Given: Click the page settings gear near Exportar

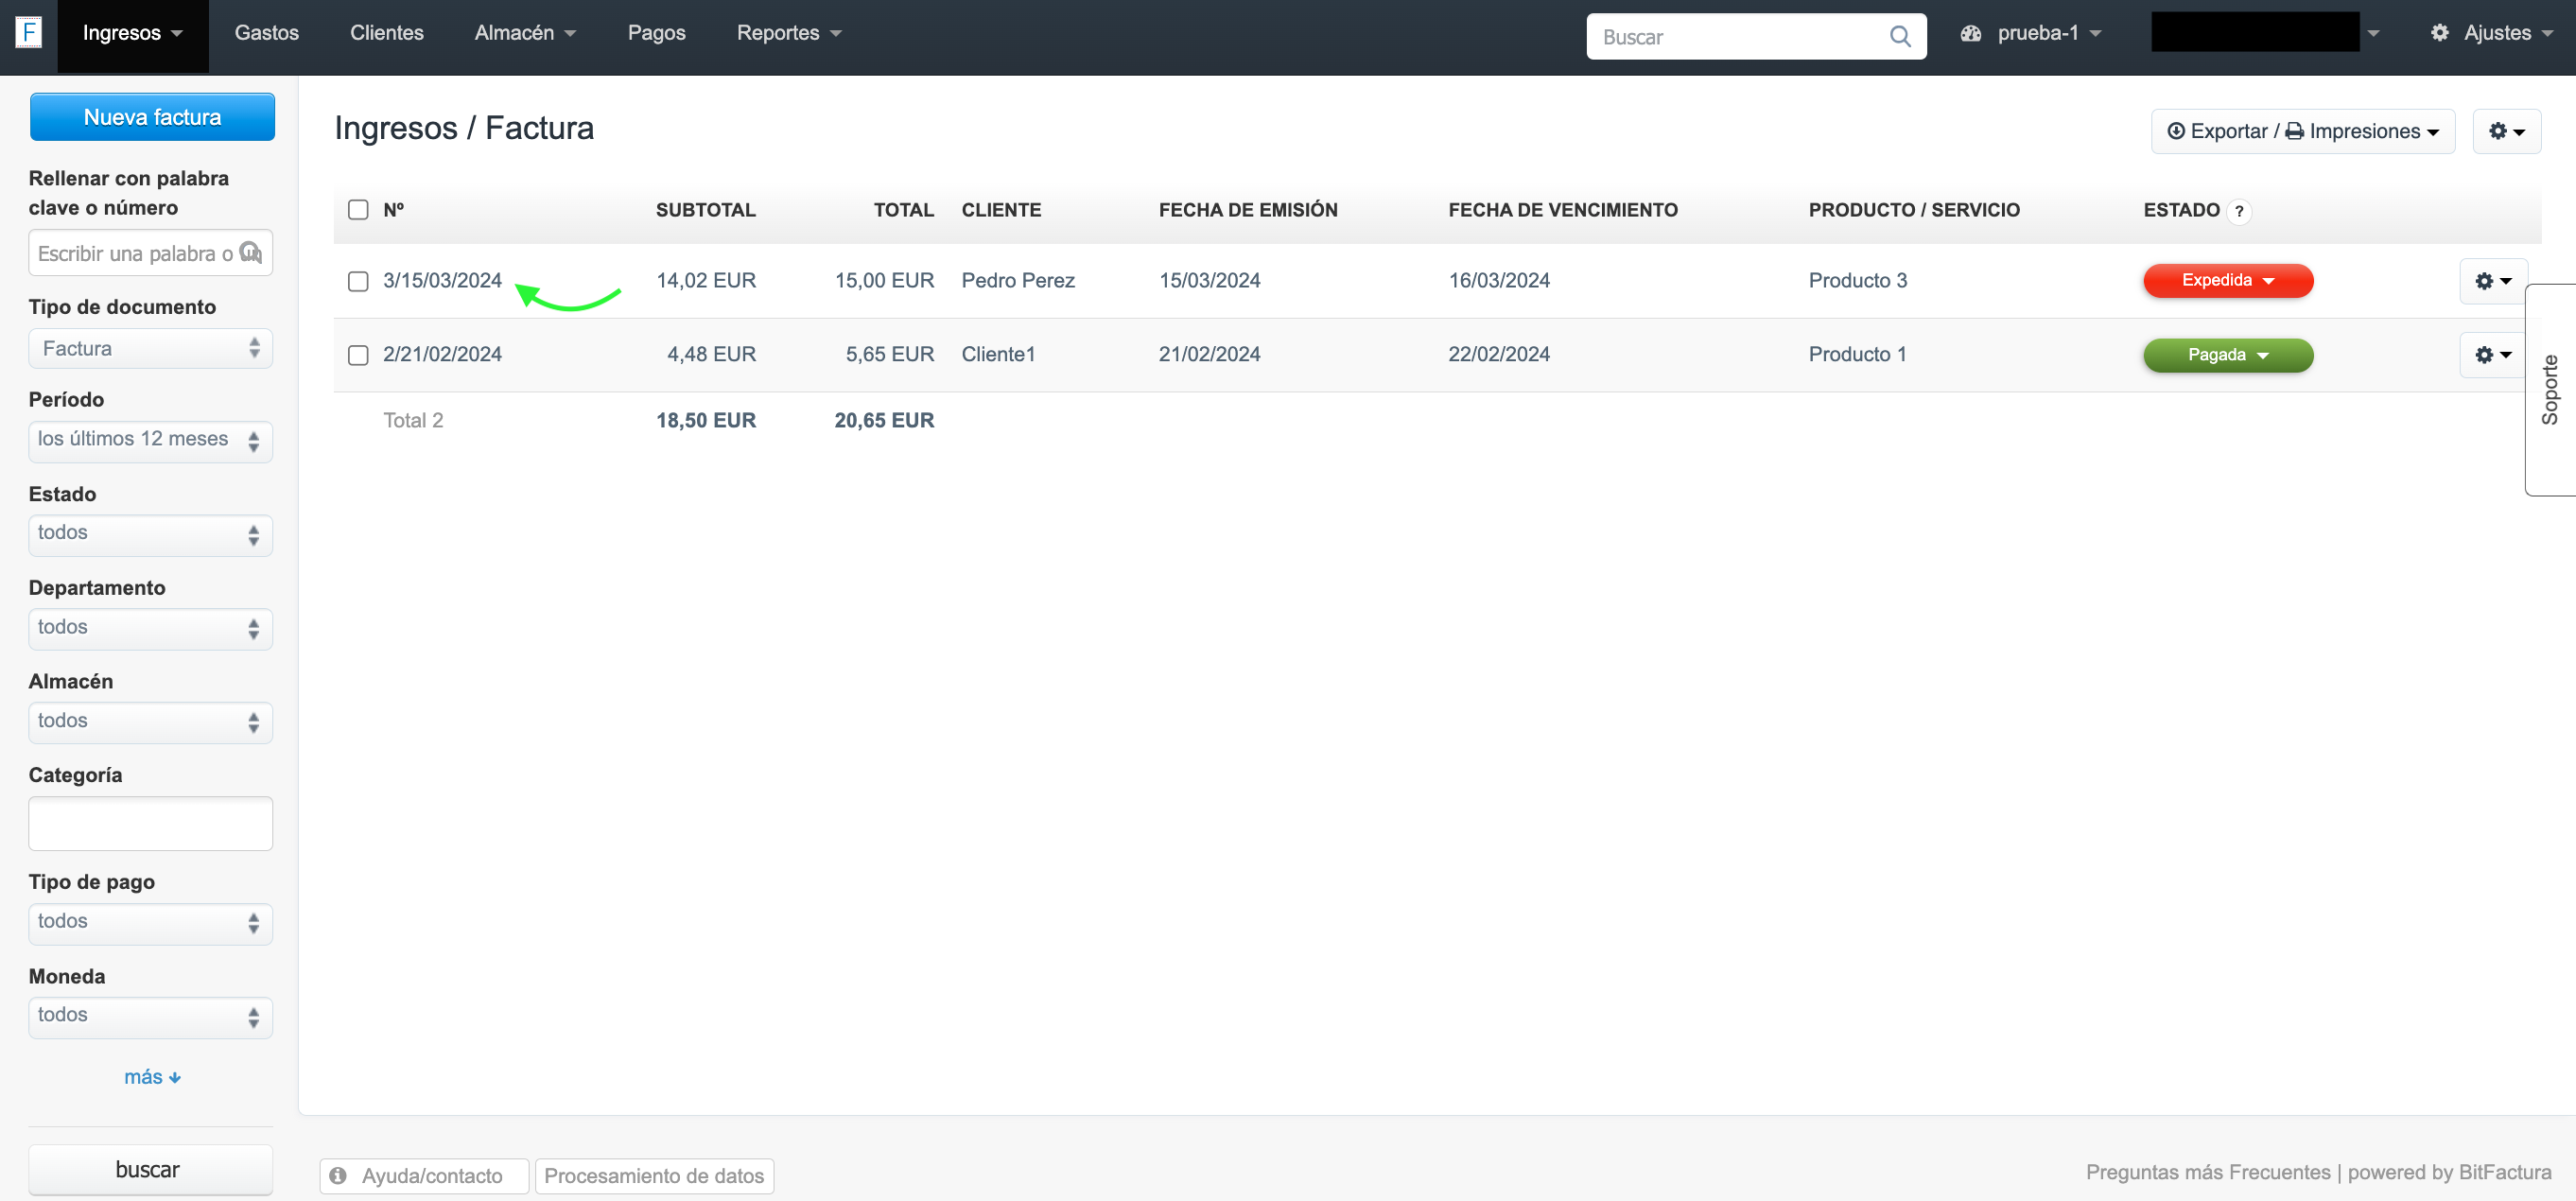Looking at the screenshot, I should pos(2505,131).
